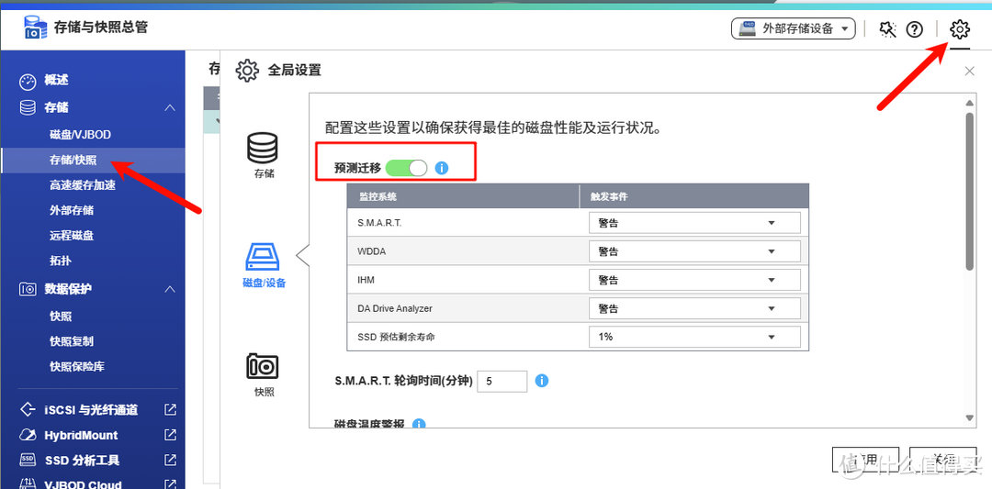Collapse the 数据保护 sidebar section

coord(169,289)
